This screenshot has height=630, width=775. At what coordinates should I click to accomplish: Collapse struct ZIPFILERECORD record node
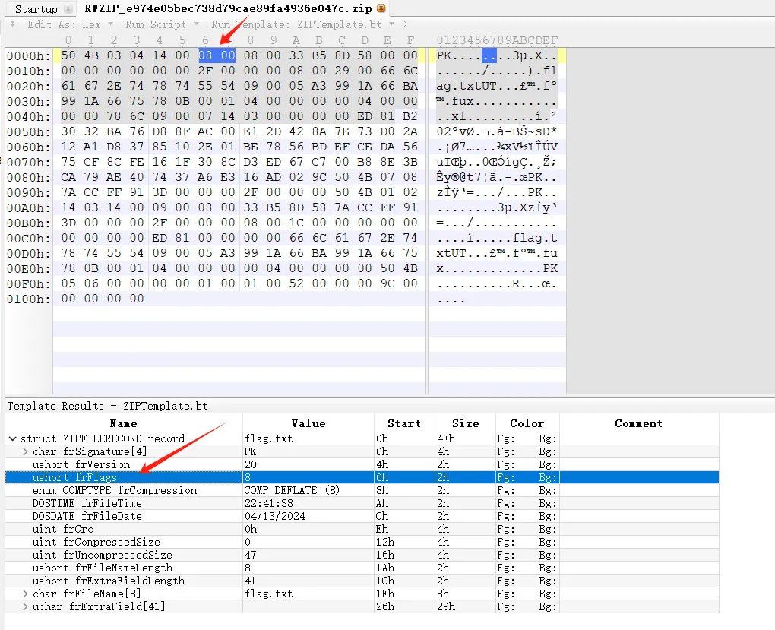click(x=13, y=438)
